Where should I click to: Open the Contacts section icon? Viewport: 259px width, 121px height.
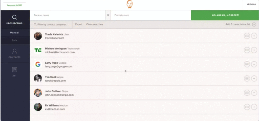pos(15,51)
